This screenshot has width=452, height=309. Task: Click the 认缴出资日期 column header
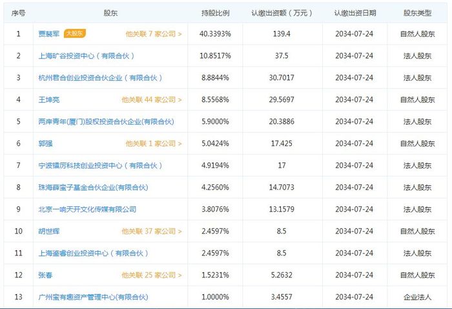pos(355,13)
